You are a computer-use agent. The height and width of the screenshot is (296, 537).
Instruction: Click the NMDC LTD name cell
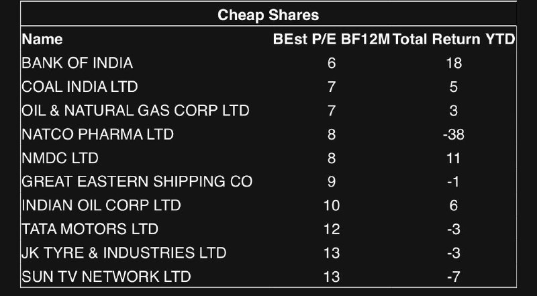[x=60, y=158]
